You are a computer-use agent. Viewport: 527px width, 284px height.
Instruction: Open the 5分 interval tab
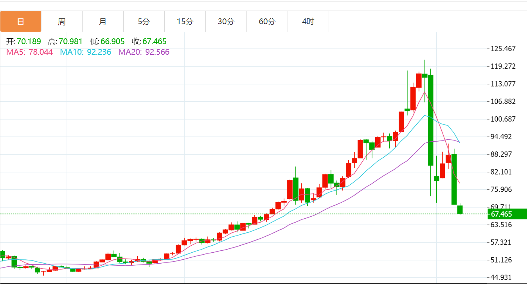pos(144,22)
